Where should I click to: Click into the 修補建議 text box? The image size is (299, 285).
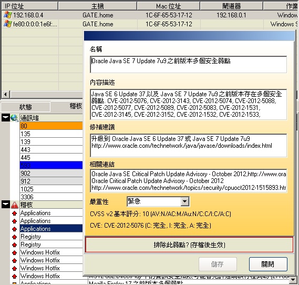(x=189, y=146)
